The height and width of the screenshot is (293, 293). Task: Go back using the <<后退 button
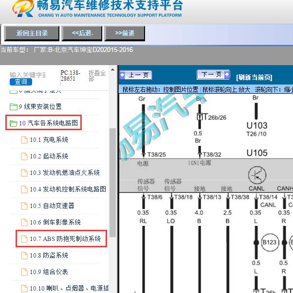pyautogui.click(x=82, y=34)
